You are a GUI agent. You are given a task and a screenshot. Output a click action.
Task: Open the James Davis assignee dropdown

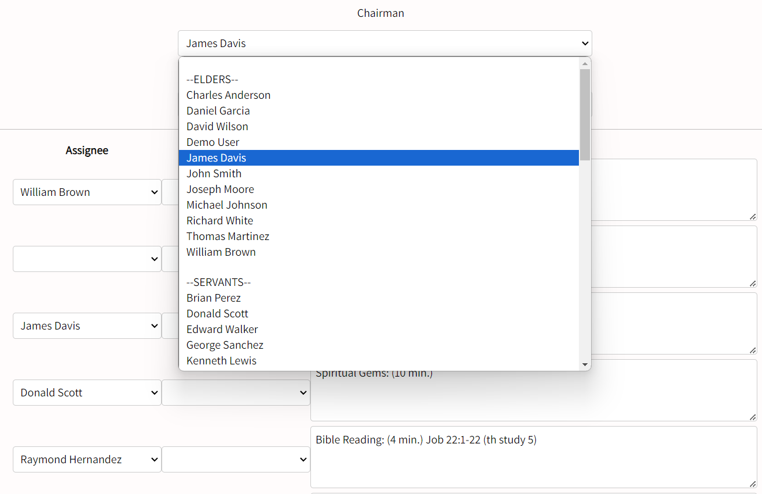click(x=87, y=326)
